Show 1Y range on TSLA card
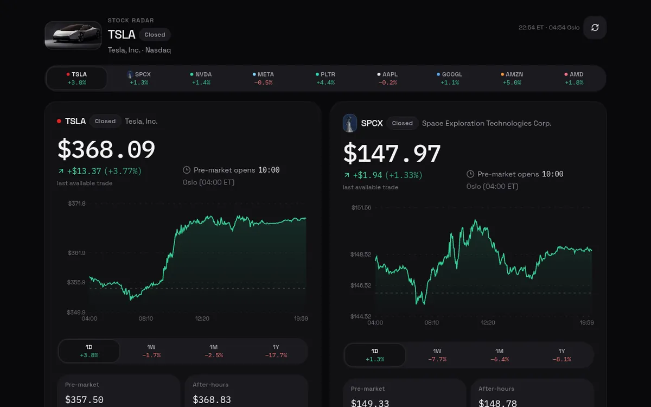Image resolution: width=651 pixels, height=407 pixels. pyautogui.click(x=276, y=351)
